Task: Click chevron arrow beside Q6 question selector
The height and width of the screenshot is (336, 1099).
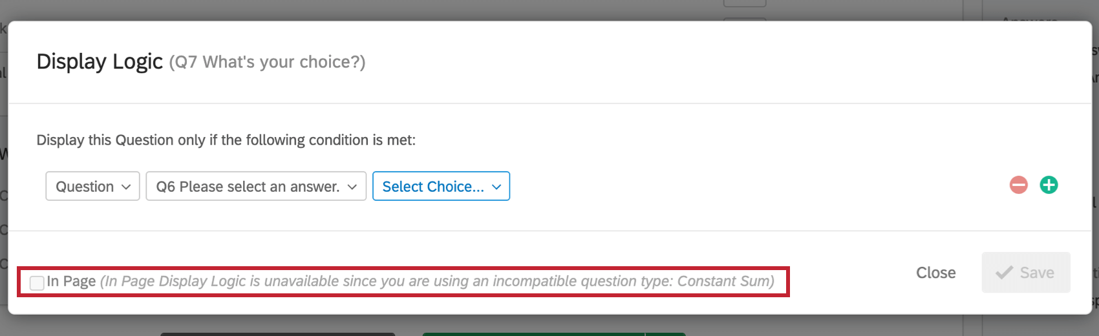Action: tap(352, 187)
